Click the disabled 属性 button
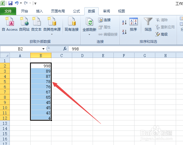The height and width of the screenshot is (145, 183). (104, 27)
